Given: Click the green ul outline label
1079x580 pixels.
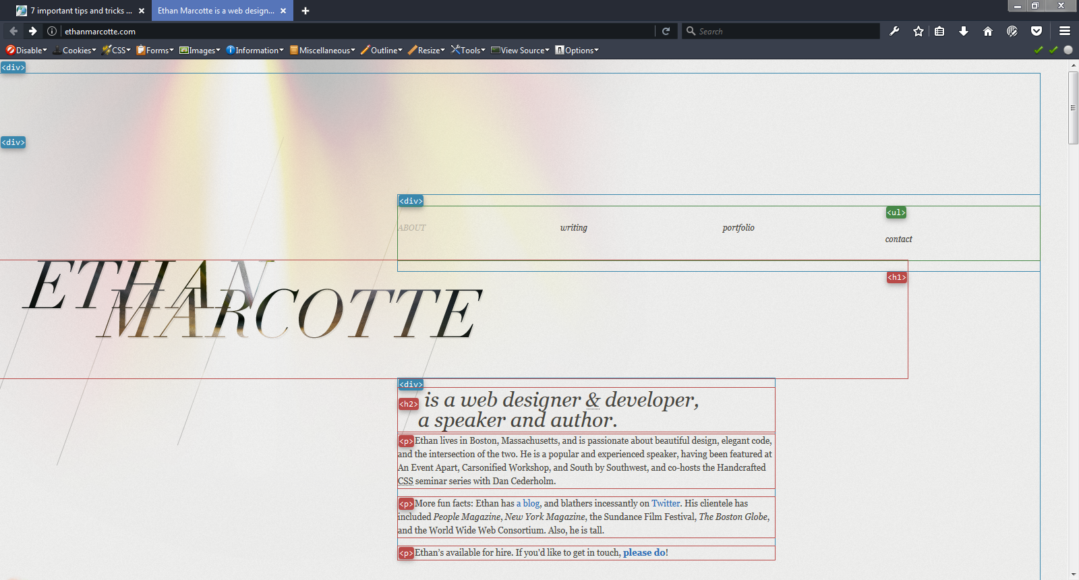Looking at the screenshot, I should pos(896,212).
